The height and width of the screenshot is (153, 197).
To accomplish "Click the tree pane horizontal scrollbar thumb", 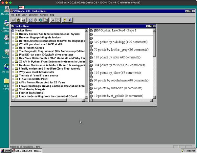I will (40, 100).
